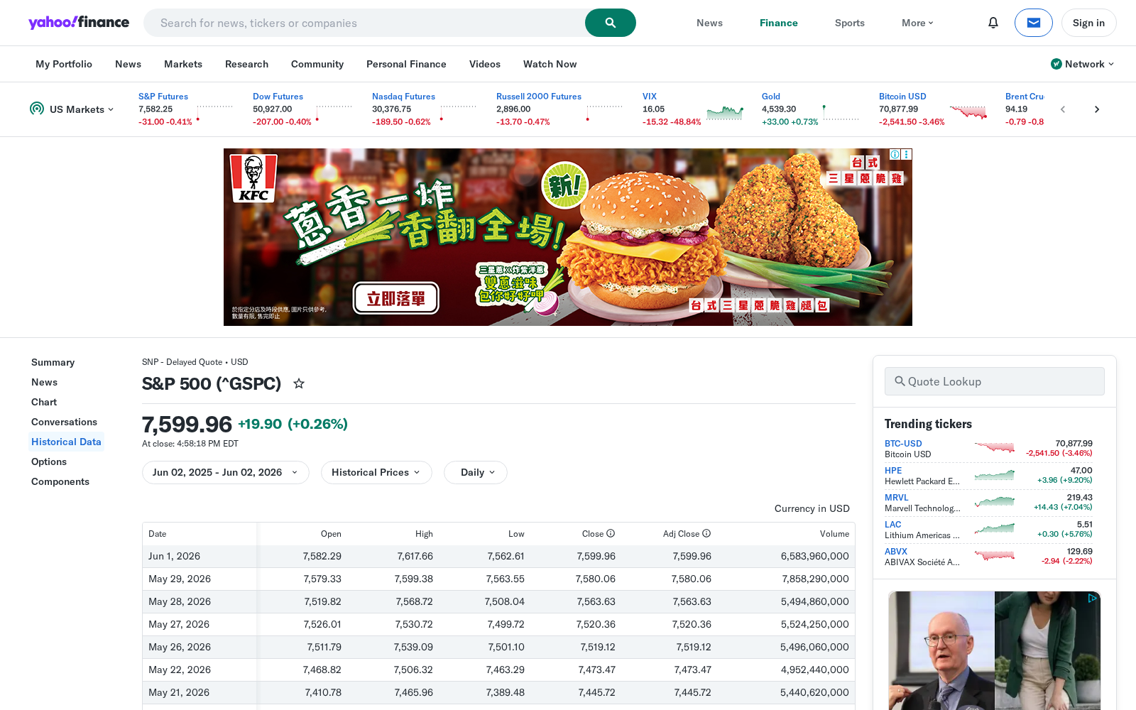Open the Personal Finance navigation menu

pos(406,64)
